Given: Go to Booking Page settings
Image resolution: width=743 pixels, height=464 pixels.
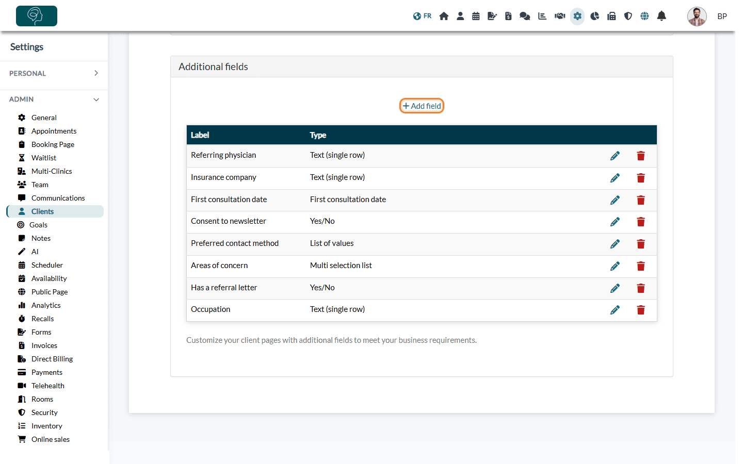Looking at the screenshot, I should tap(53, 144).
